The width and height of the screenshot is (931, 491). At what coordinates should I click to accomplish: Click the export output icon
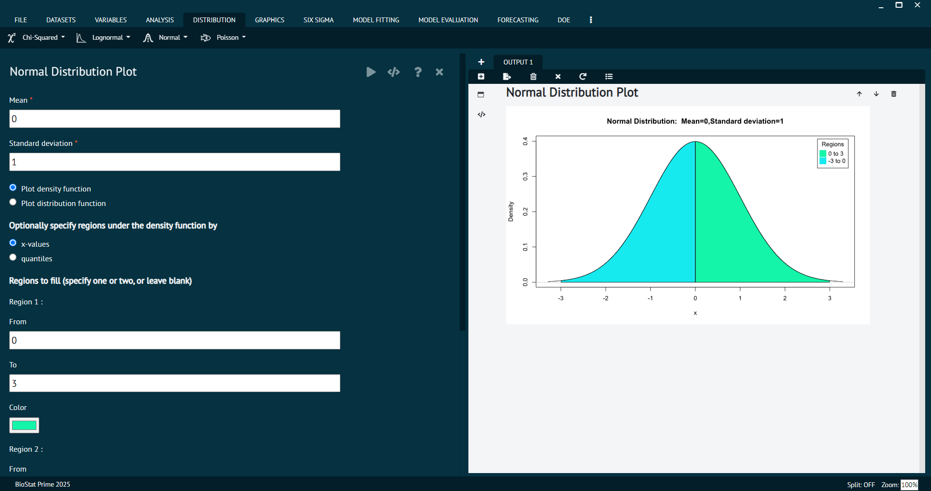point(507,77)
